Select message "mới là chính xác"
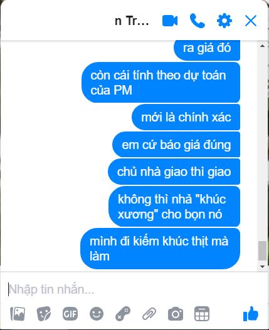The height and width of the screenshot is (330, 269). (x=186, y=117)
